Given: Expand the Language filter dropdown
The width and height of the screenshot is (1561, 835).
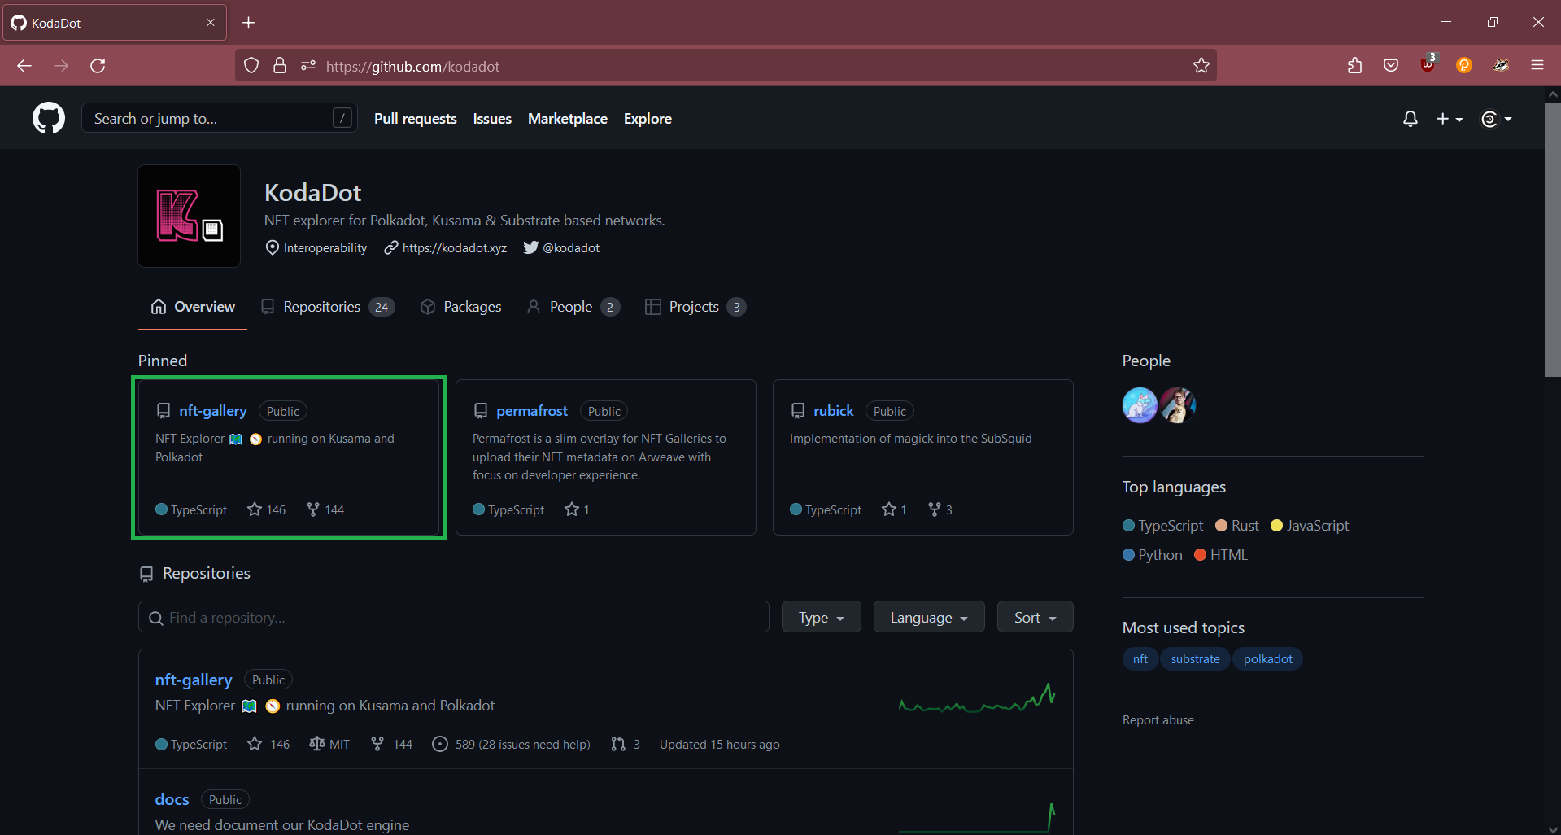Looking at the screenshot, I should tap(928, 618).
